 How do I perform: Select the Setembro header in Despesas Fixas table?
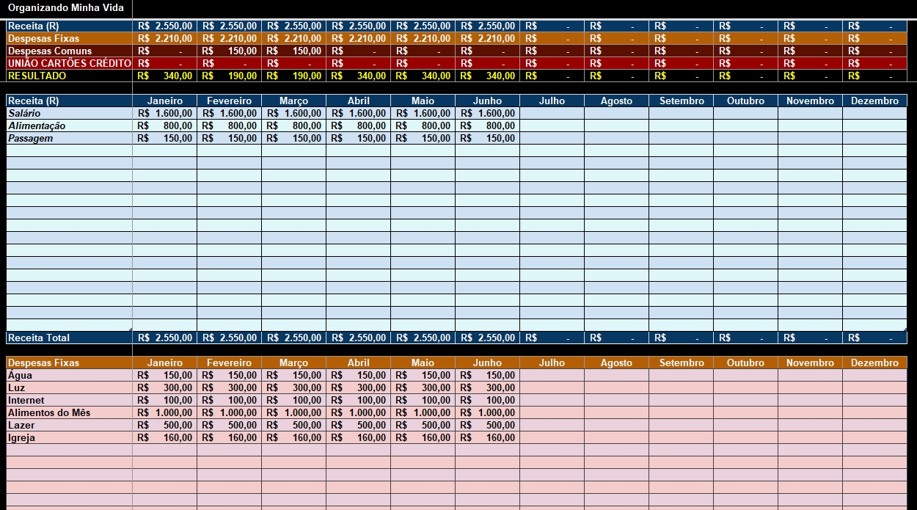click(680, 363)
